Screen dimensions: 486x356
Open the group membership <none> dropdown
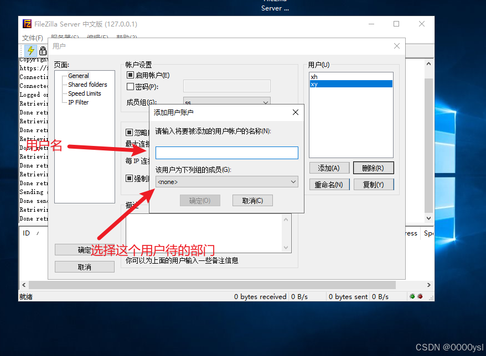click(x=226, y=182)
